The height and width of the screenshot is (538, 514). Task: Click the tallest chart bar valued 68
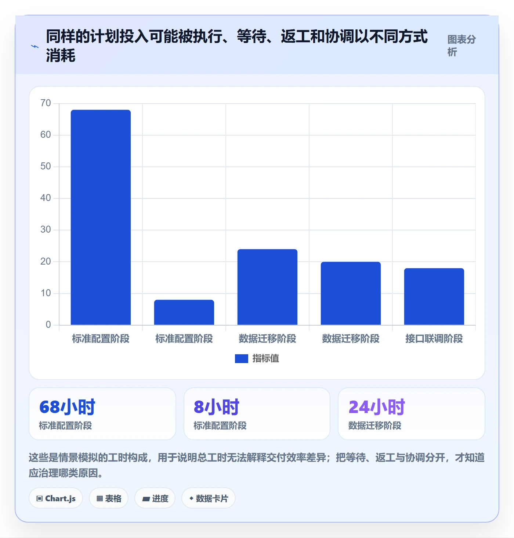click(x=101, y=217)
